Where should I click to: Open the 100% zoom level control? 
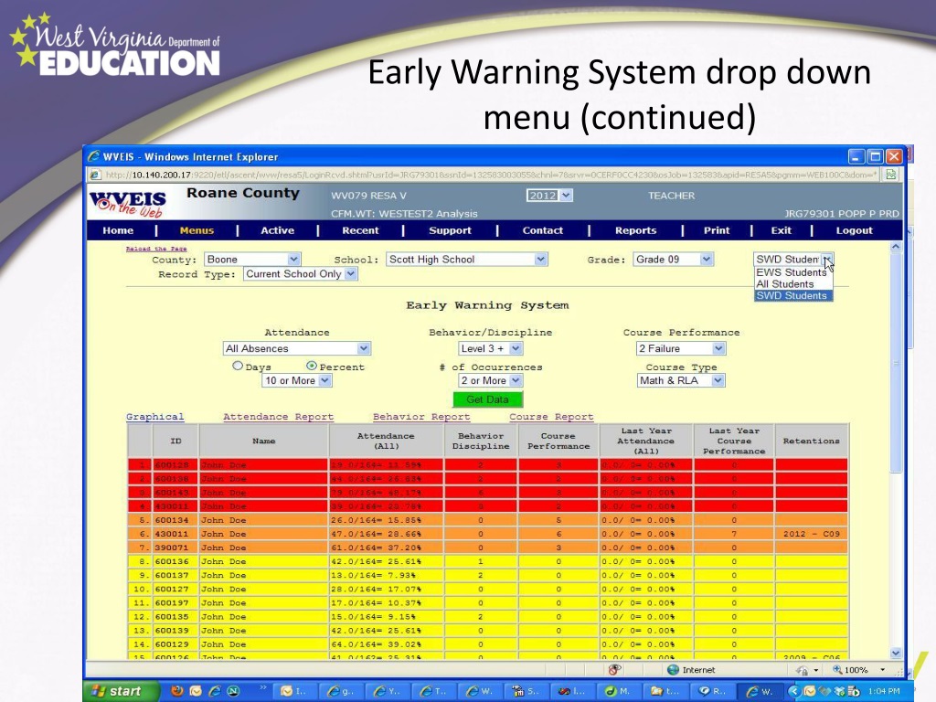click(x=859, y=670)
